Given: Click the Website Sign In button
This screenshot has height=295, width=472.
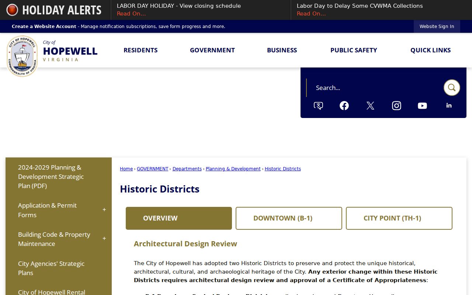Looking at the screenshot, I should tap(437, 27).
